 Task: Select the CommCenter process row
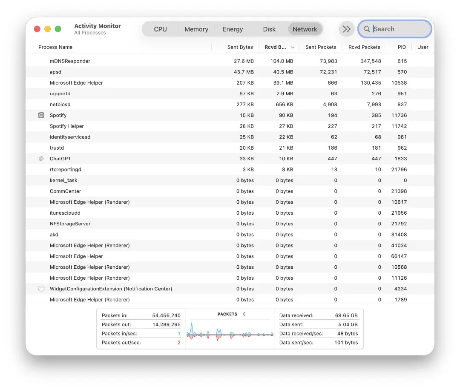point(230,191)
